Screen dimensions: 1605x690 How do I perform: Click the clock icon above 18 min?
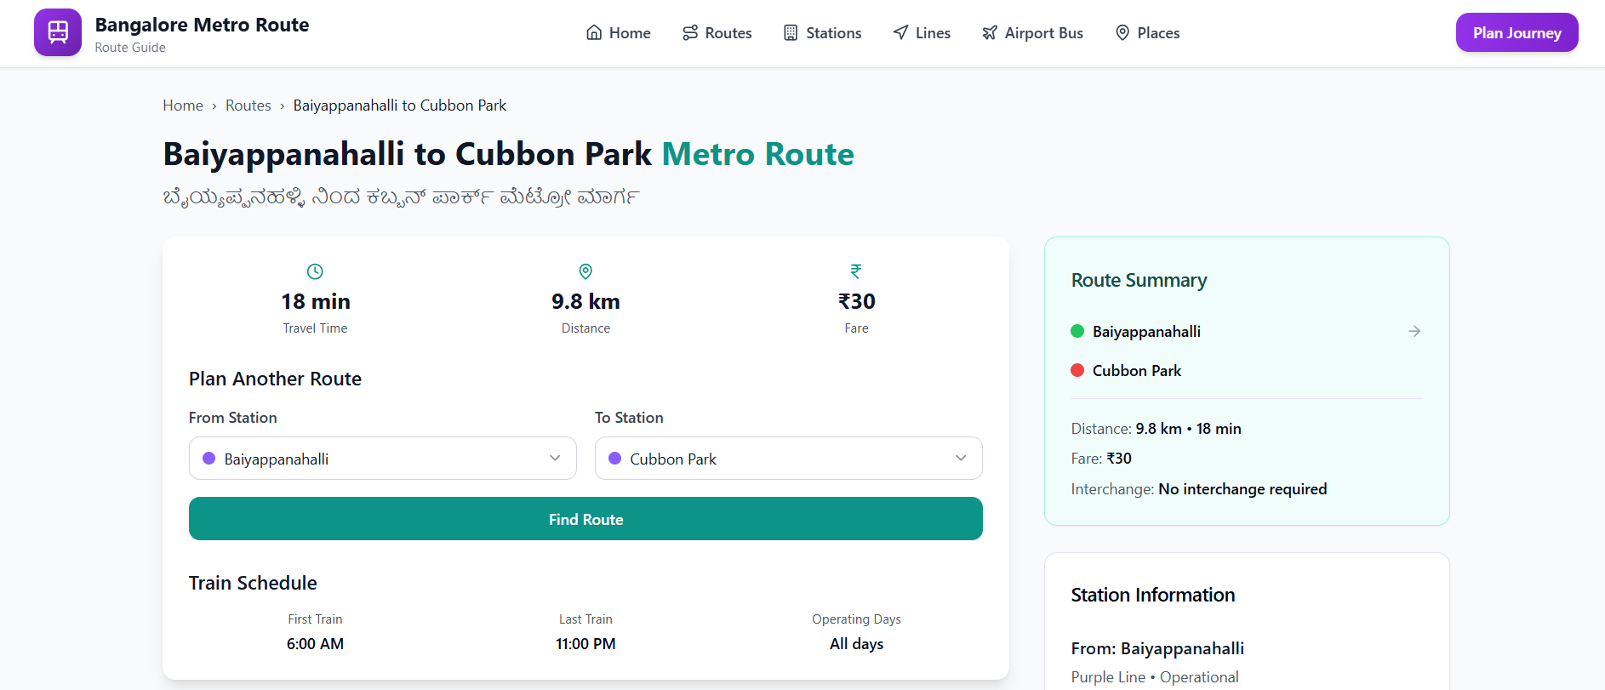(x=315, y=271)
